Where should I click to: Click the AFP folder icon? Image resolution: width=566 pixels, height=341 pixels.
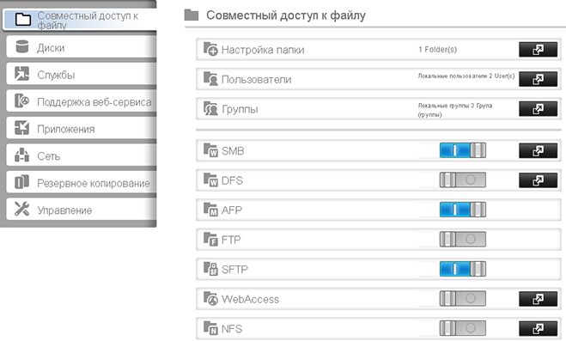pyautogui.click(x=210, y=210)
